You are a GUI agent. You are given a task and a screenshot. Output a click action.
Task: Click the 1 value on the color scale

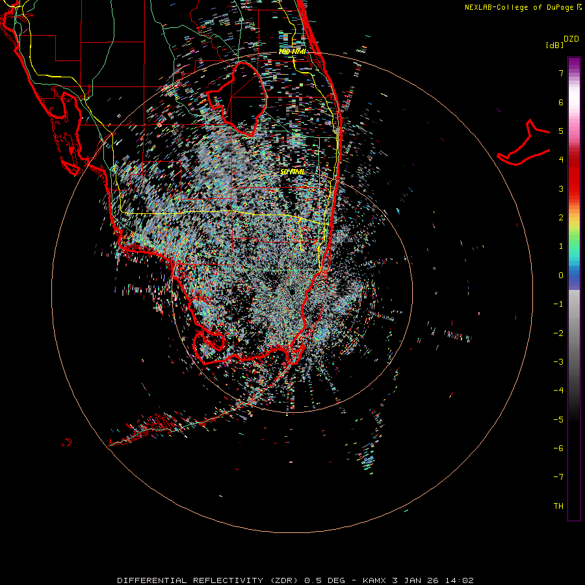(561, 246)
